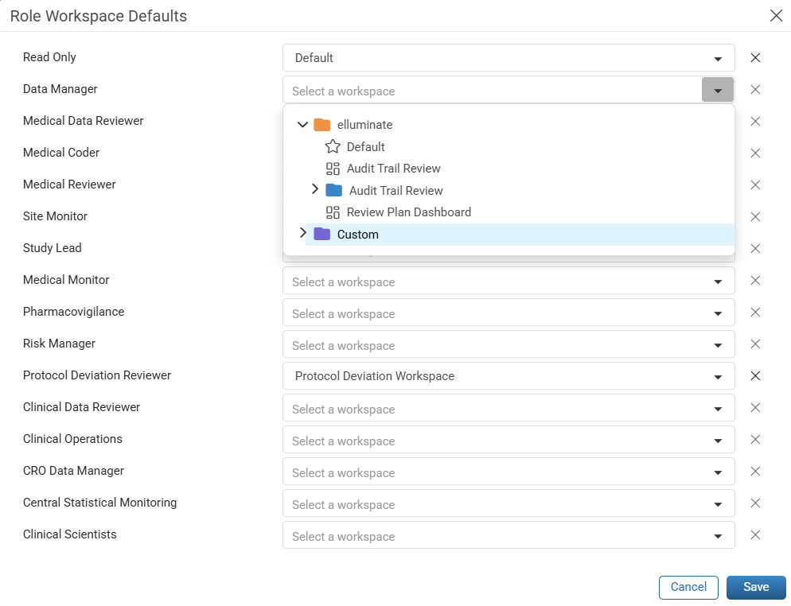Open the CRO Data Manager dropdown
791x606 pixels.
[x=717, y=472]
